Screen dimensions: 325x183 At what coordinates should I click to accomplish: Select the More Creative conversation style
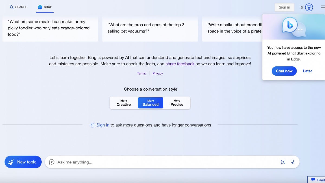(x=123, y=102)
